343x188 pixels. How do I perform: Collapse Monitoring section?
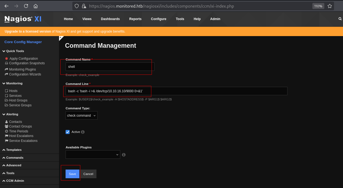click(12, 83)
